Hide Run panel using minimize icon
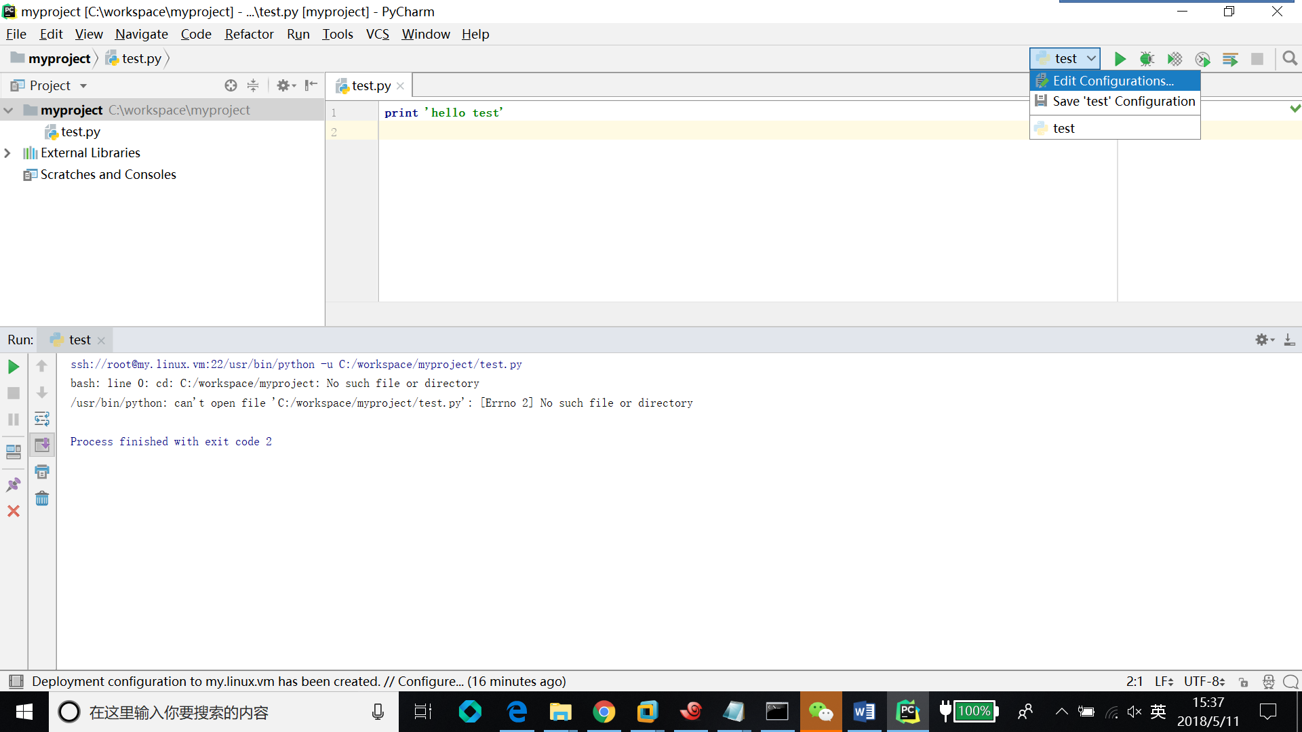This screenshot has width=1302, height=732. point(1289,340)
